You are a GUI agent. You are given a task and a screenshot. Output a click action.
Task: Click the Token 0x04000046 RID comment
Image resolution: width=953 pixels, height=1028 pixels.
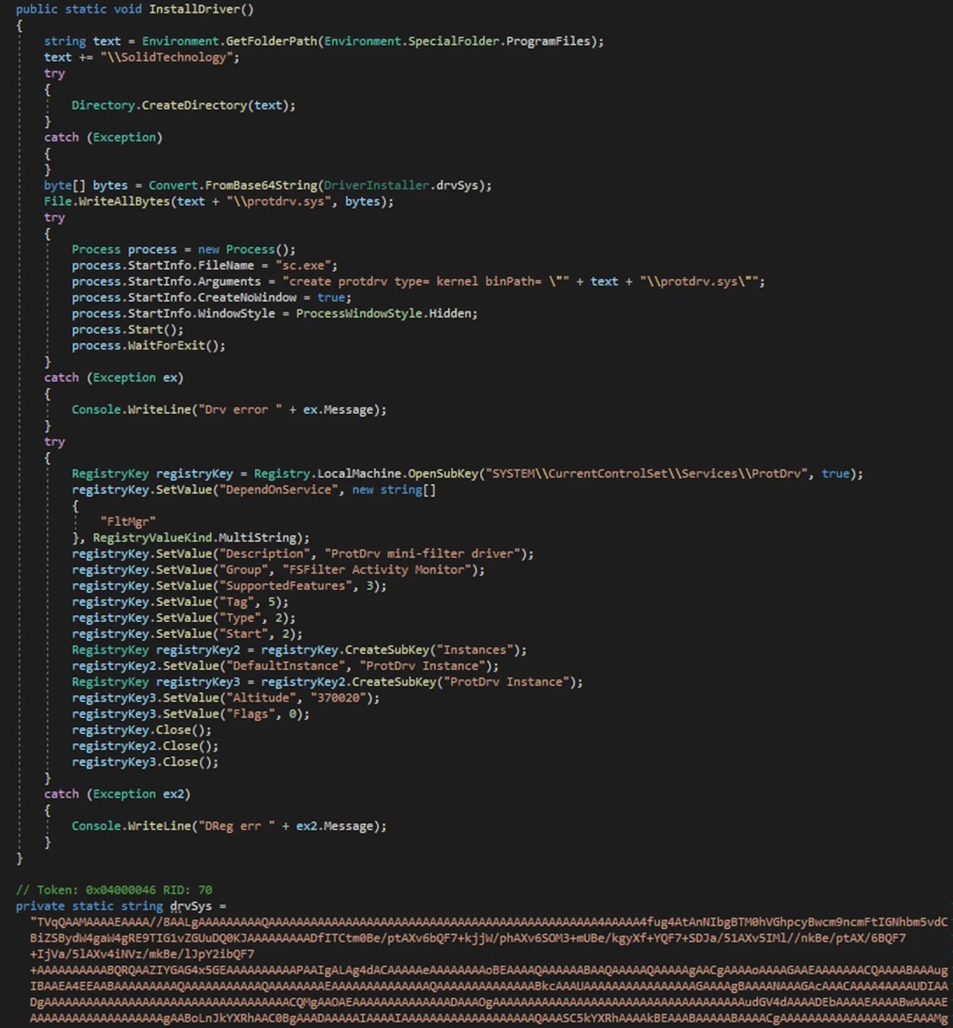(114, 889)
